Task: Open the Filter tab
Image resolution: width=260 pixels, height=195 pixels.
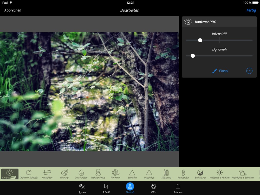Action: click(x=154, y=188)
